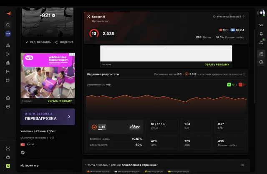Close the feedback question panel

tap(243, 165)
